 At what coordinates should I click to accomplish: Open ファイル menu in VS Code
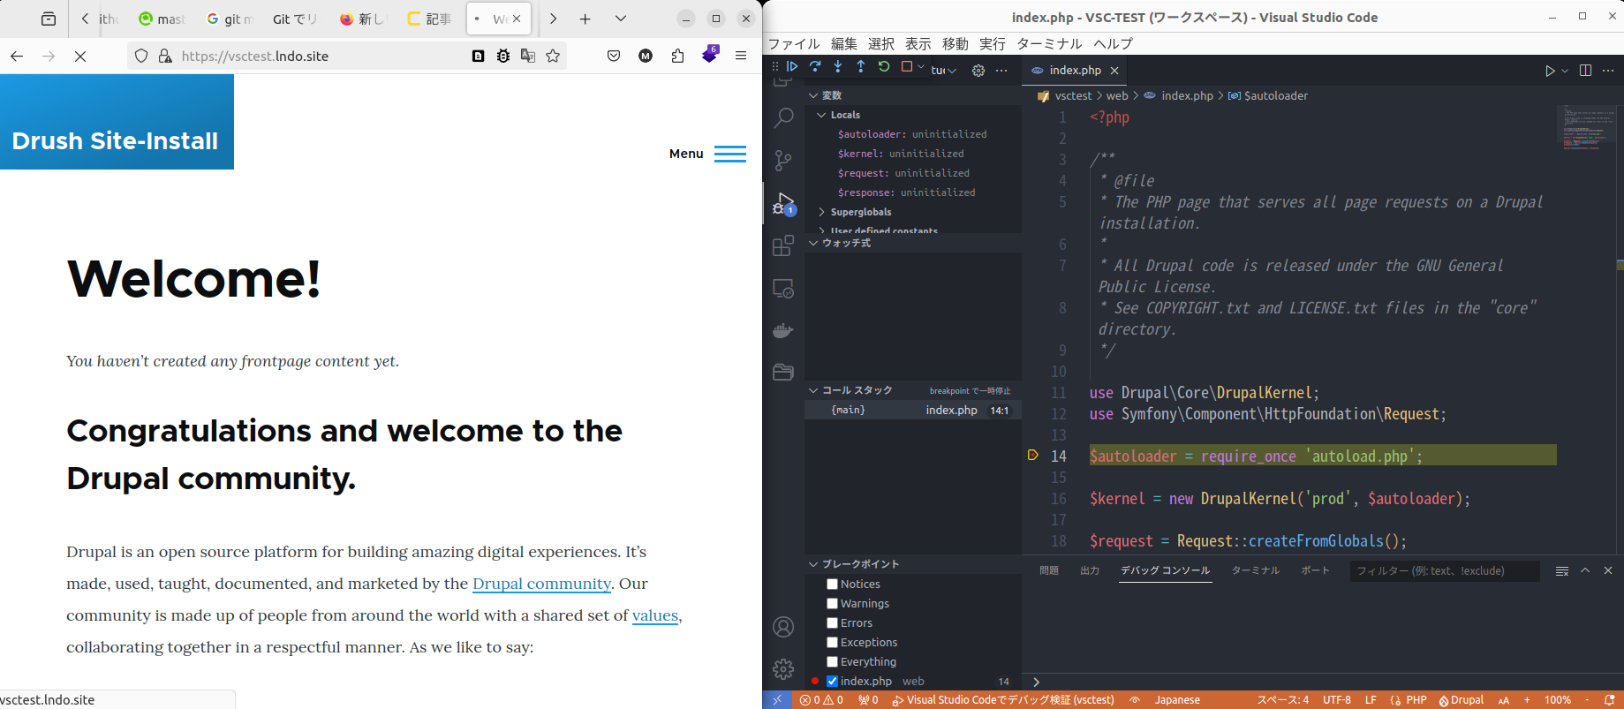tap(793, 44)
